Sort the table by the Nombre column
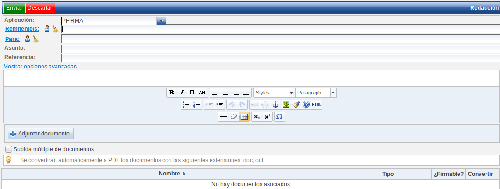This screenshot has width=500, height=189. tap(171, 174)
